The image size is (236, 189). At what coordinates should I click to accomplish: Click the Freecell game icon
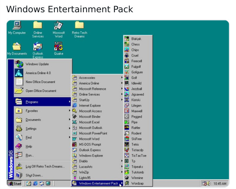point(127,61)
